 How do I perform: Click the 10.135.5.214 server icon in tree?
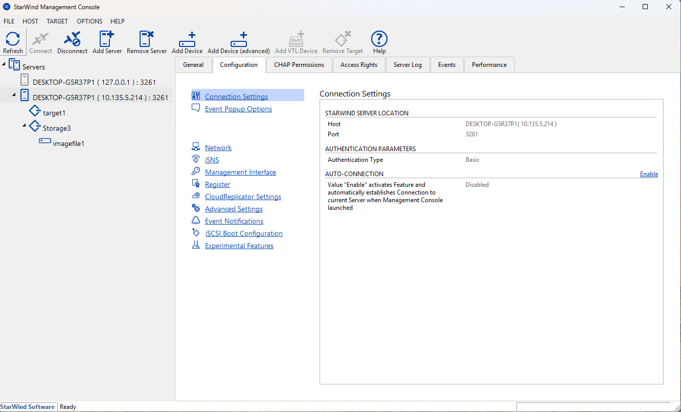tap(25, 95)
